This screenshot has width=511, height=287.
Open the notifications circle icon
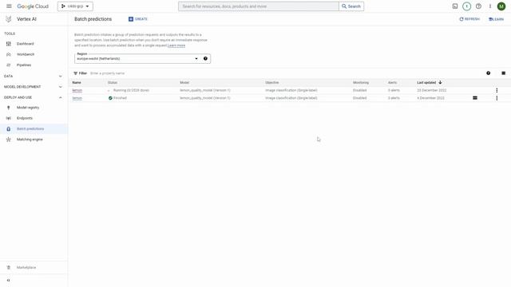[x=466, y=6]
